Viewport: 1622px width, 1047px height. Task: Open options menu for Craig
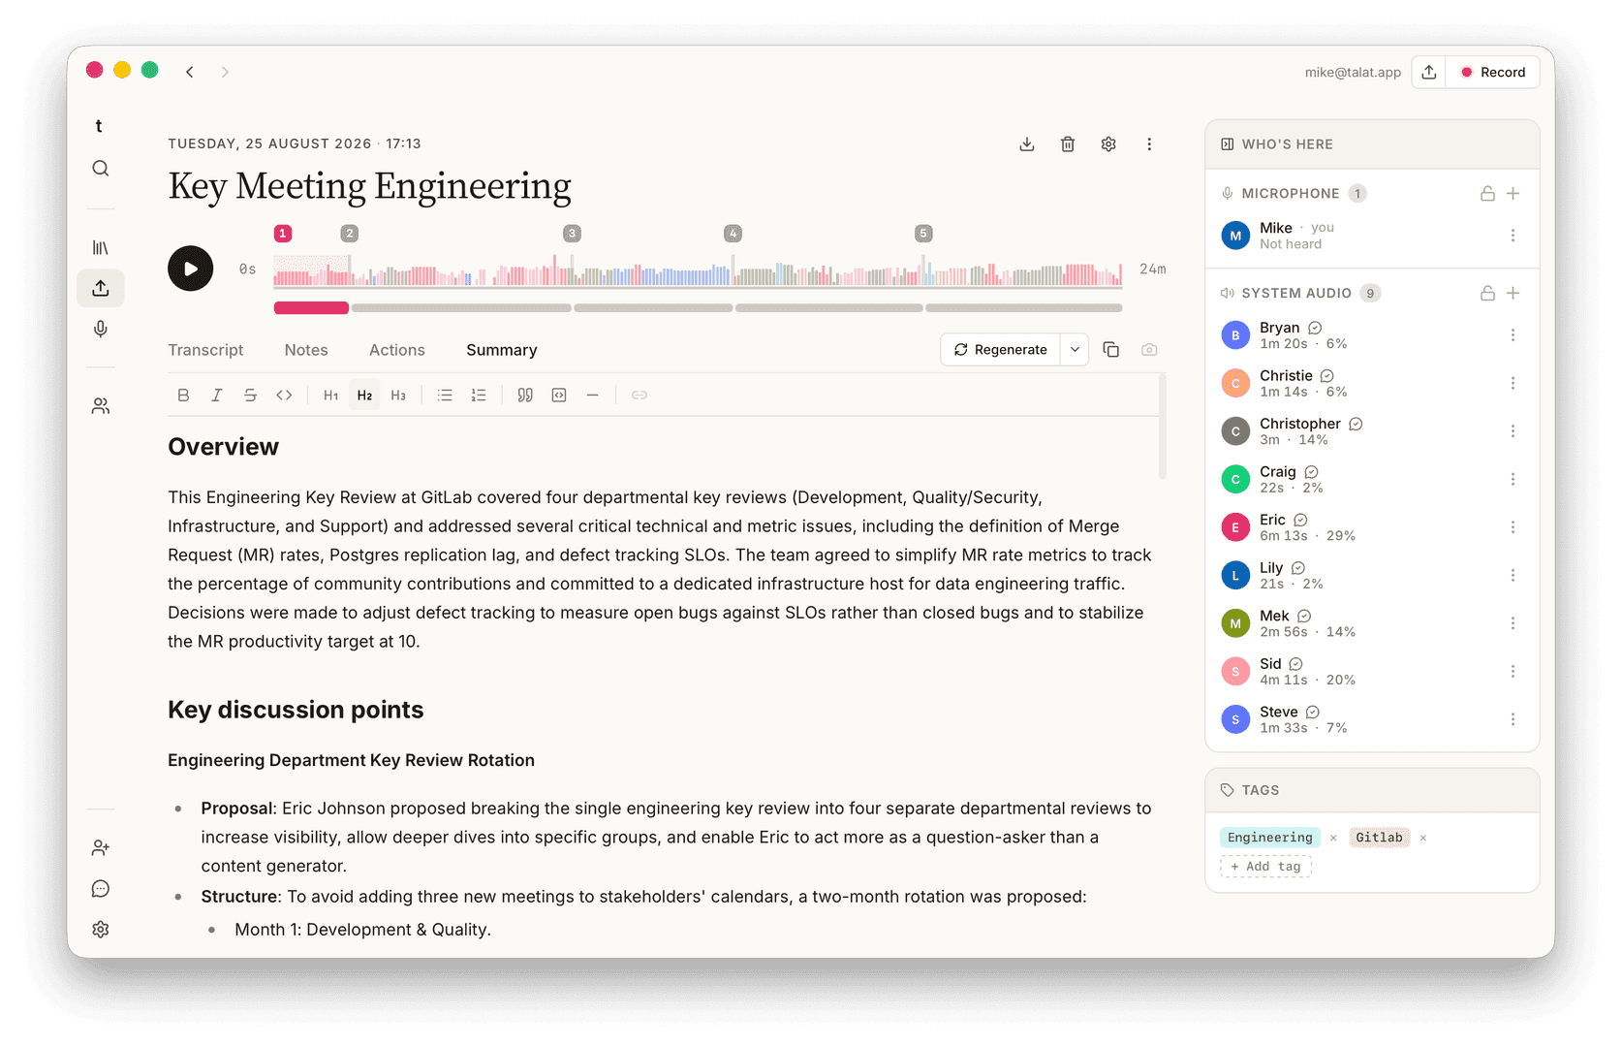1513,480
